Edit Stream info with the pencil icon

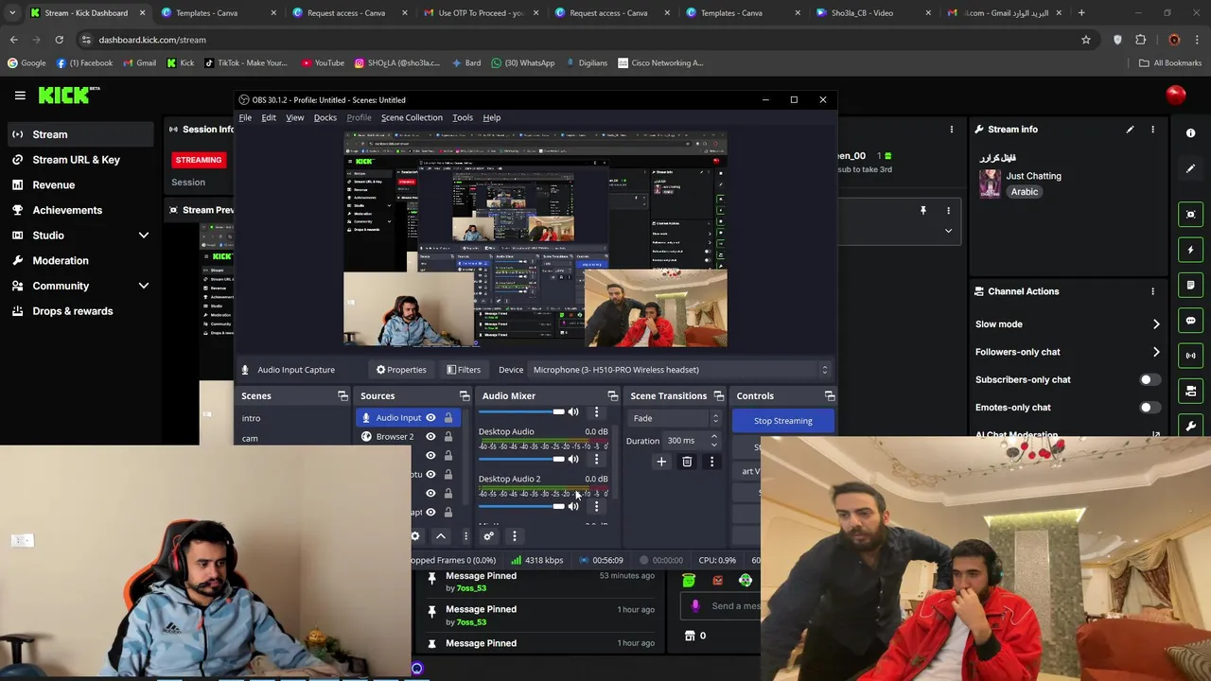[1130, 130]
